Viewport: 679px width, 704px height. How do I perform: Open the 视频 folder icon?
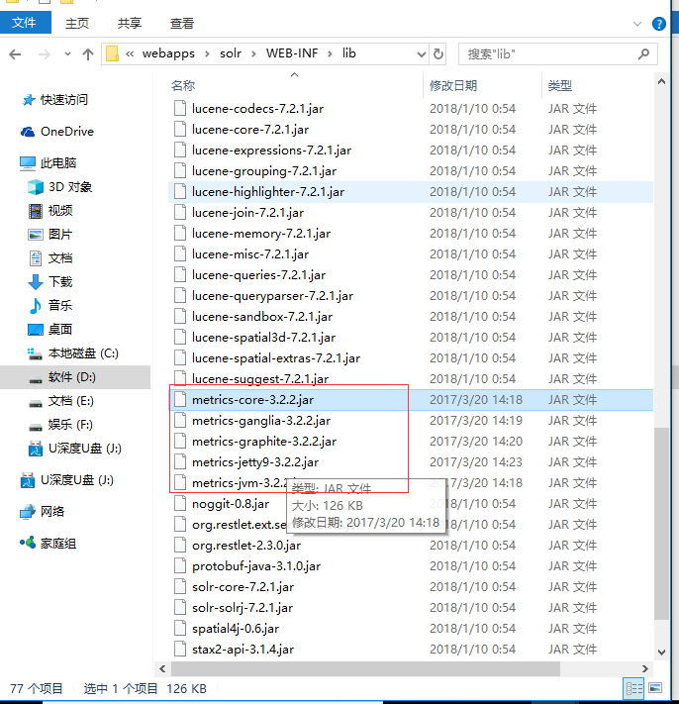[36, 211]
